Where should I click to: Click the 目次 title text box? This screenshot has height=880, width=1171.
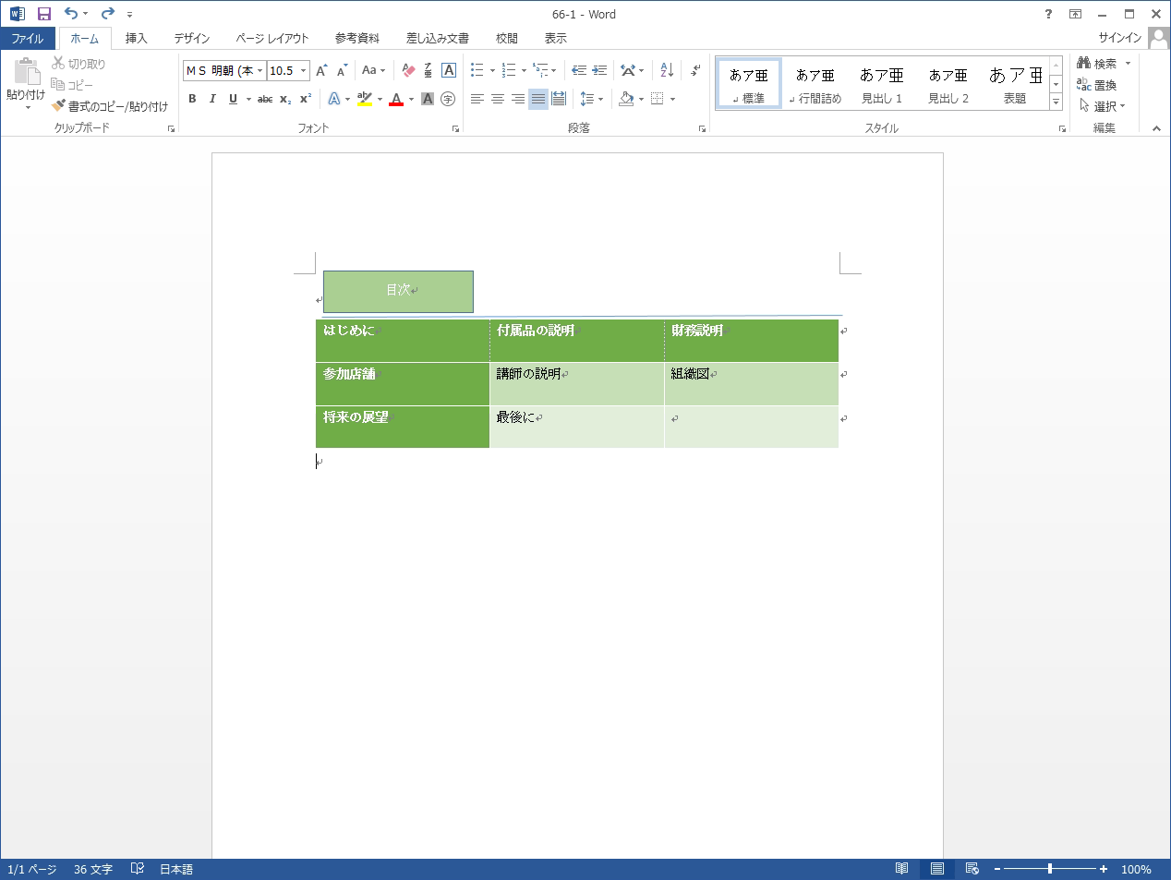click(x=398, y=291)
